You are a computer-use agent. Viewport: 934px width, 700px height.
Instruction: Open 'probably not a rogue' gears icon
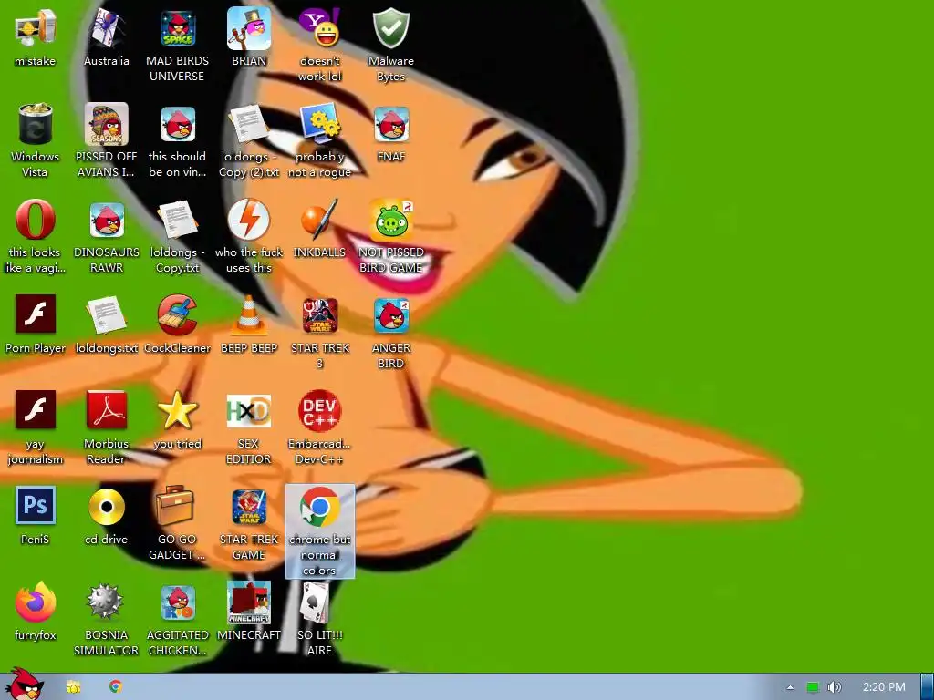320,124
